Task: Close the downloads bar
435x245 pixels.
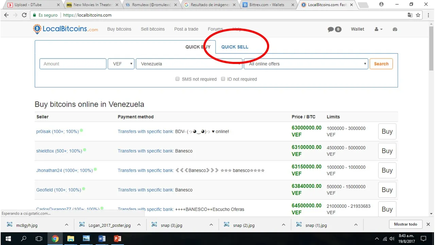Action: [x=428, y=224]
